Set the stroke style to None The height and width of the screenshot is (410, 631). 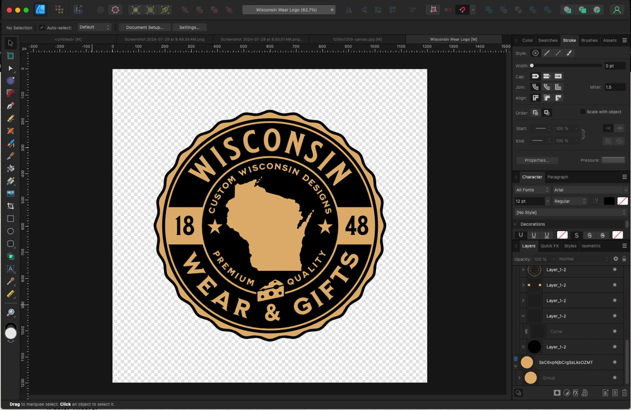pyautogui.click(x=535, y=53)
